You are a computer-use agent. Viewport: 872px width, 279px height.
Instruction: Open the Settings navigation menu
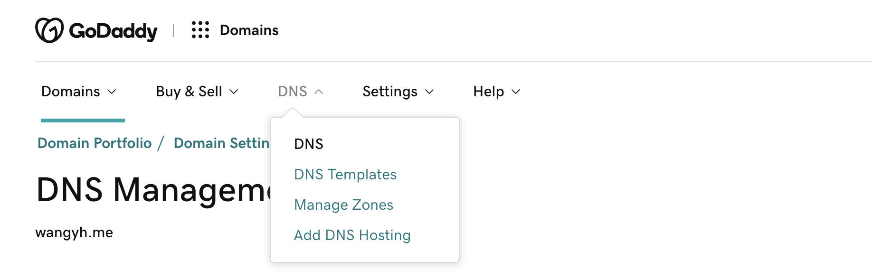pyautogui.click(x=390, y=92)
